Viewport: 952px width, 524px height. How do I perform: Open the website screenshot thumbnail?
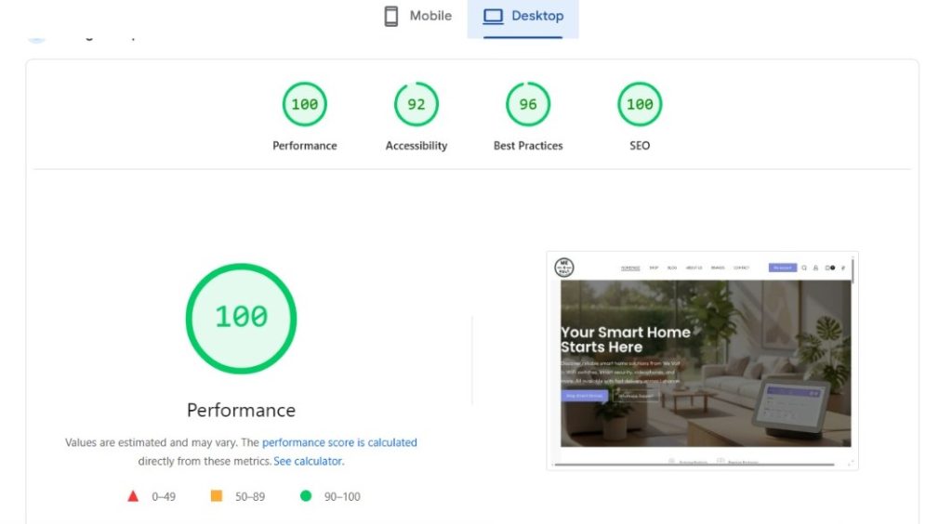tap(703, 360)
